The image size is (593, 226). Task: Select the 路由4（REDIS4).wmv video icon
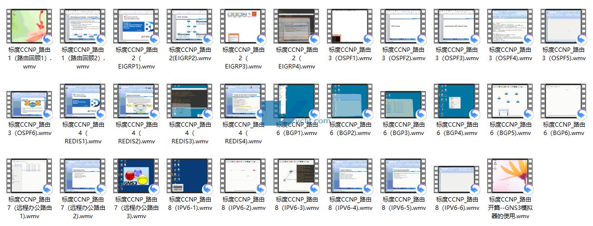243,101
